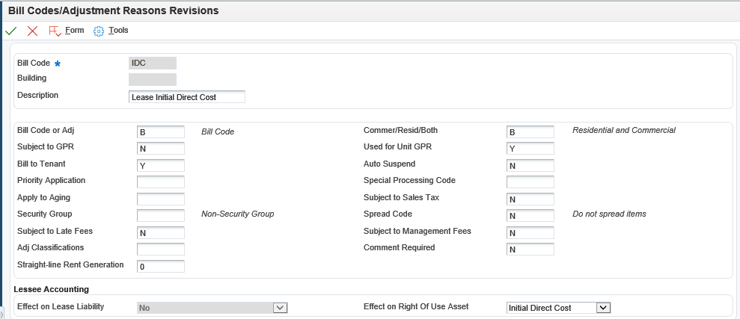
Task: Focus the Auto Suspend field
Action: pos(530,165)
